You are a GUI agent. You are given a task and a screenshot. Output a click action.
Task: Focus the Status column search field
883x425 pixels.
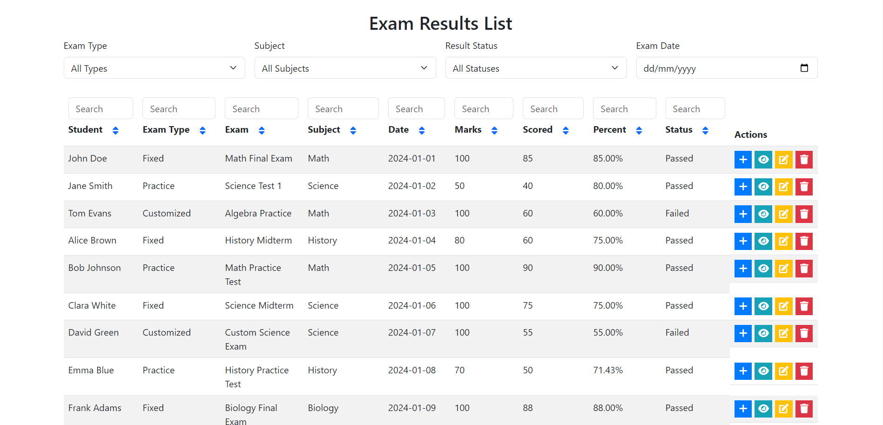695,108
